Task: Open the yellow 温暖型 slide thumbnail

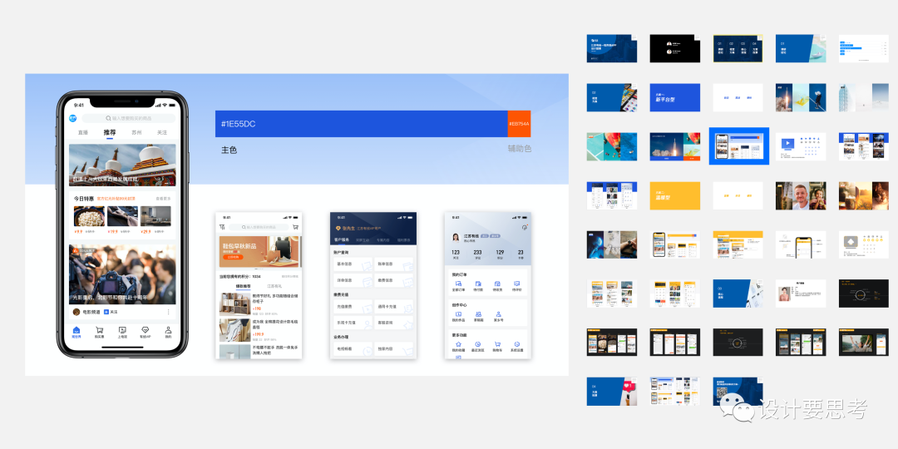Action: coord(675,195)
